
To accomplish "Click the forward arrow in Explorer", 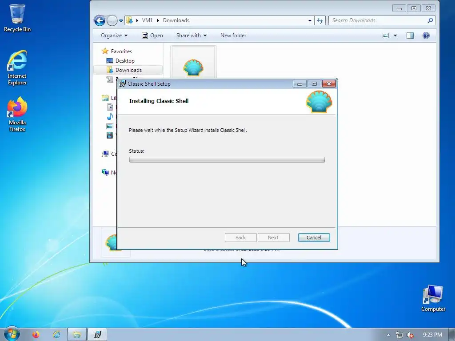I will (x=112, y=20).
